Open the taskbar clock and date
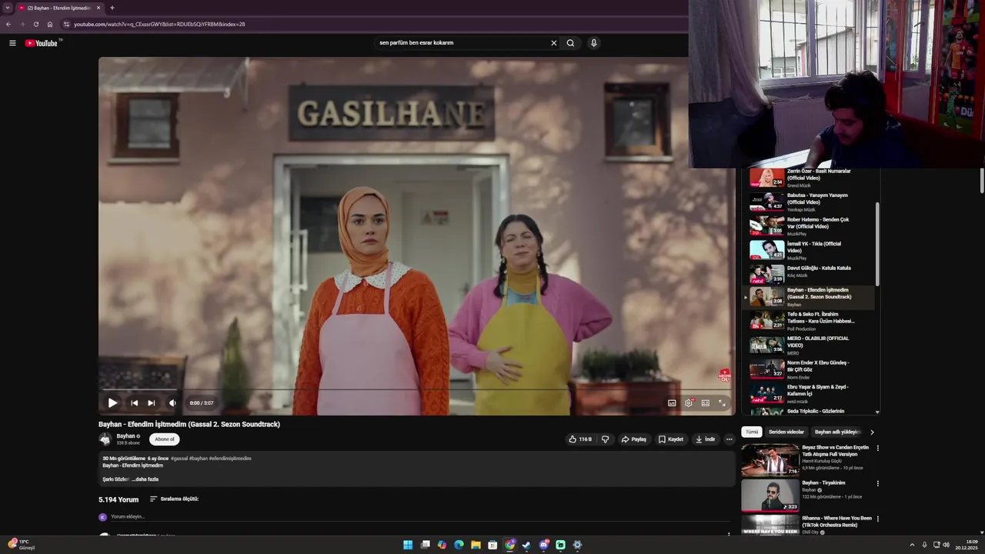Image resolution: width=985 pixels, height=554 pixels. pos(967,545)
